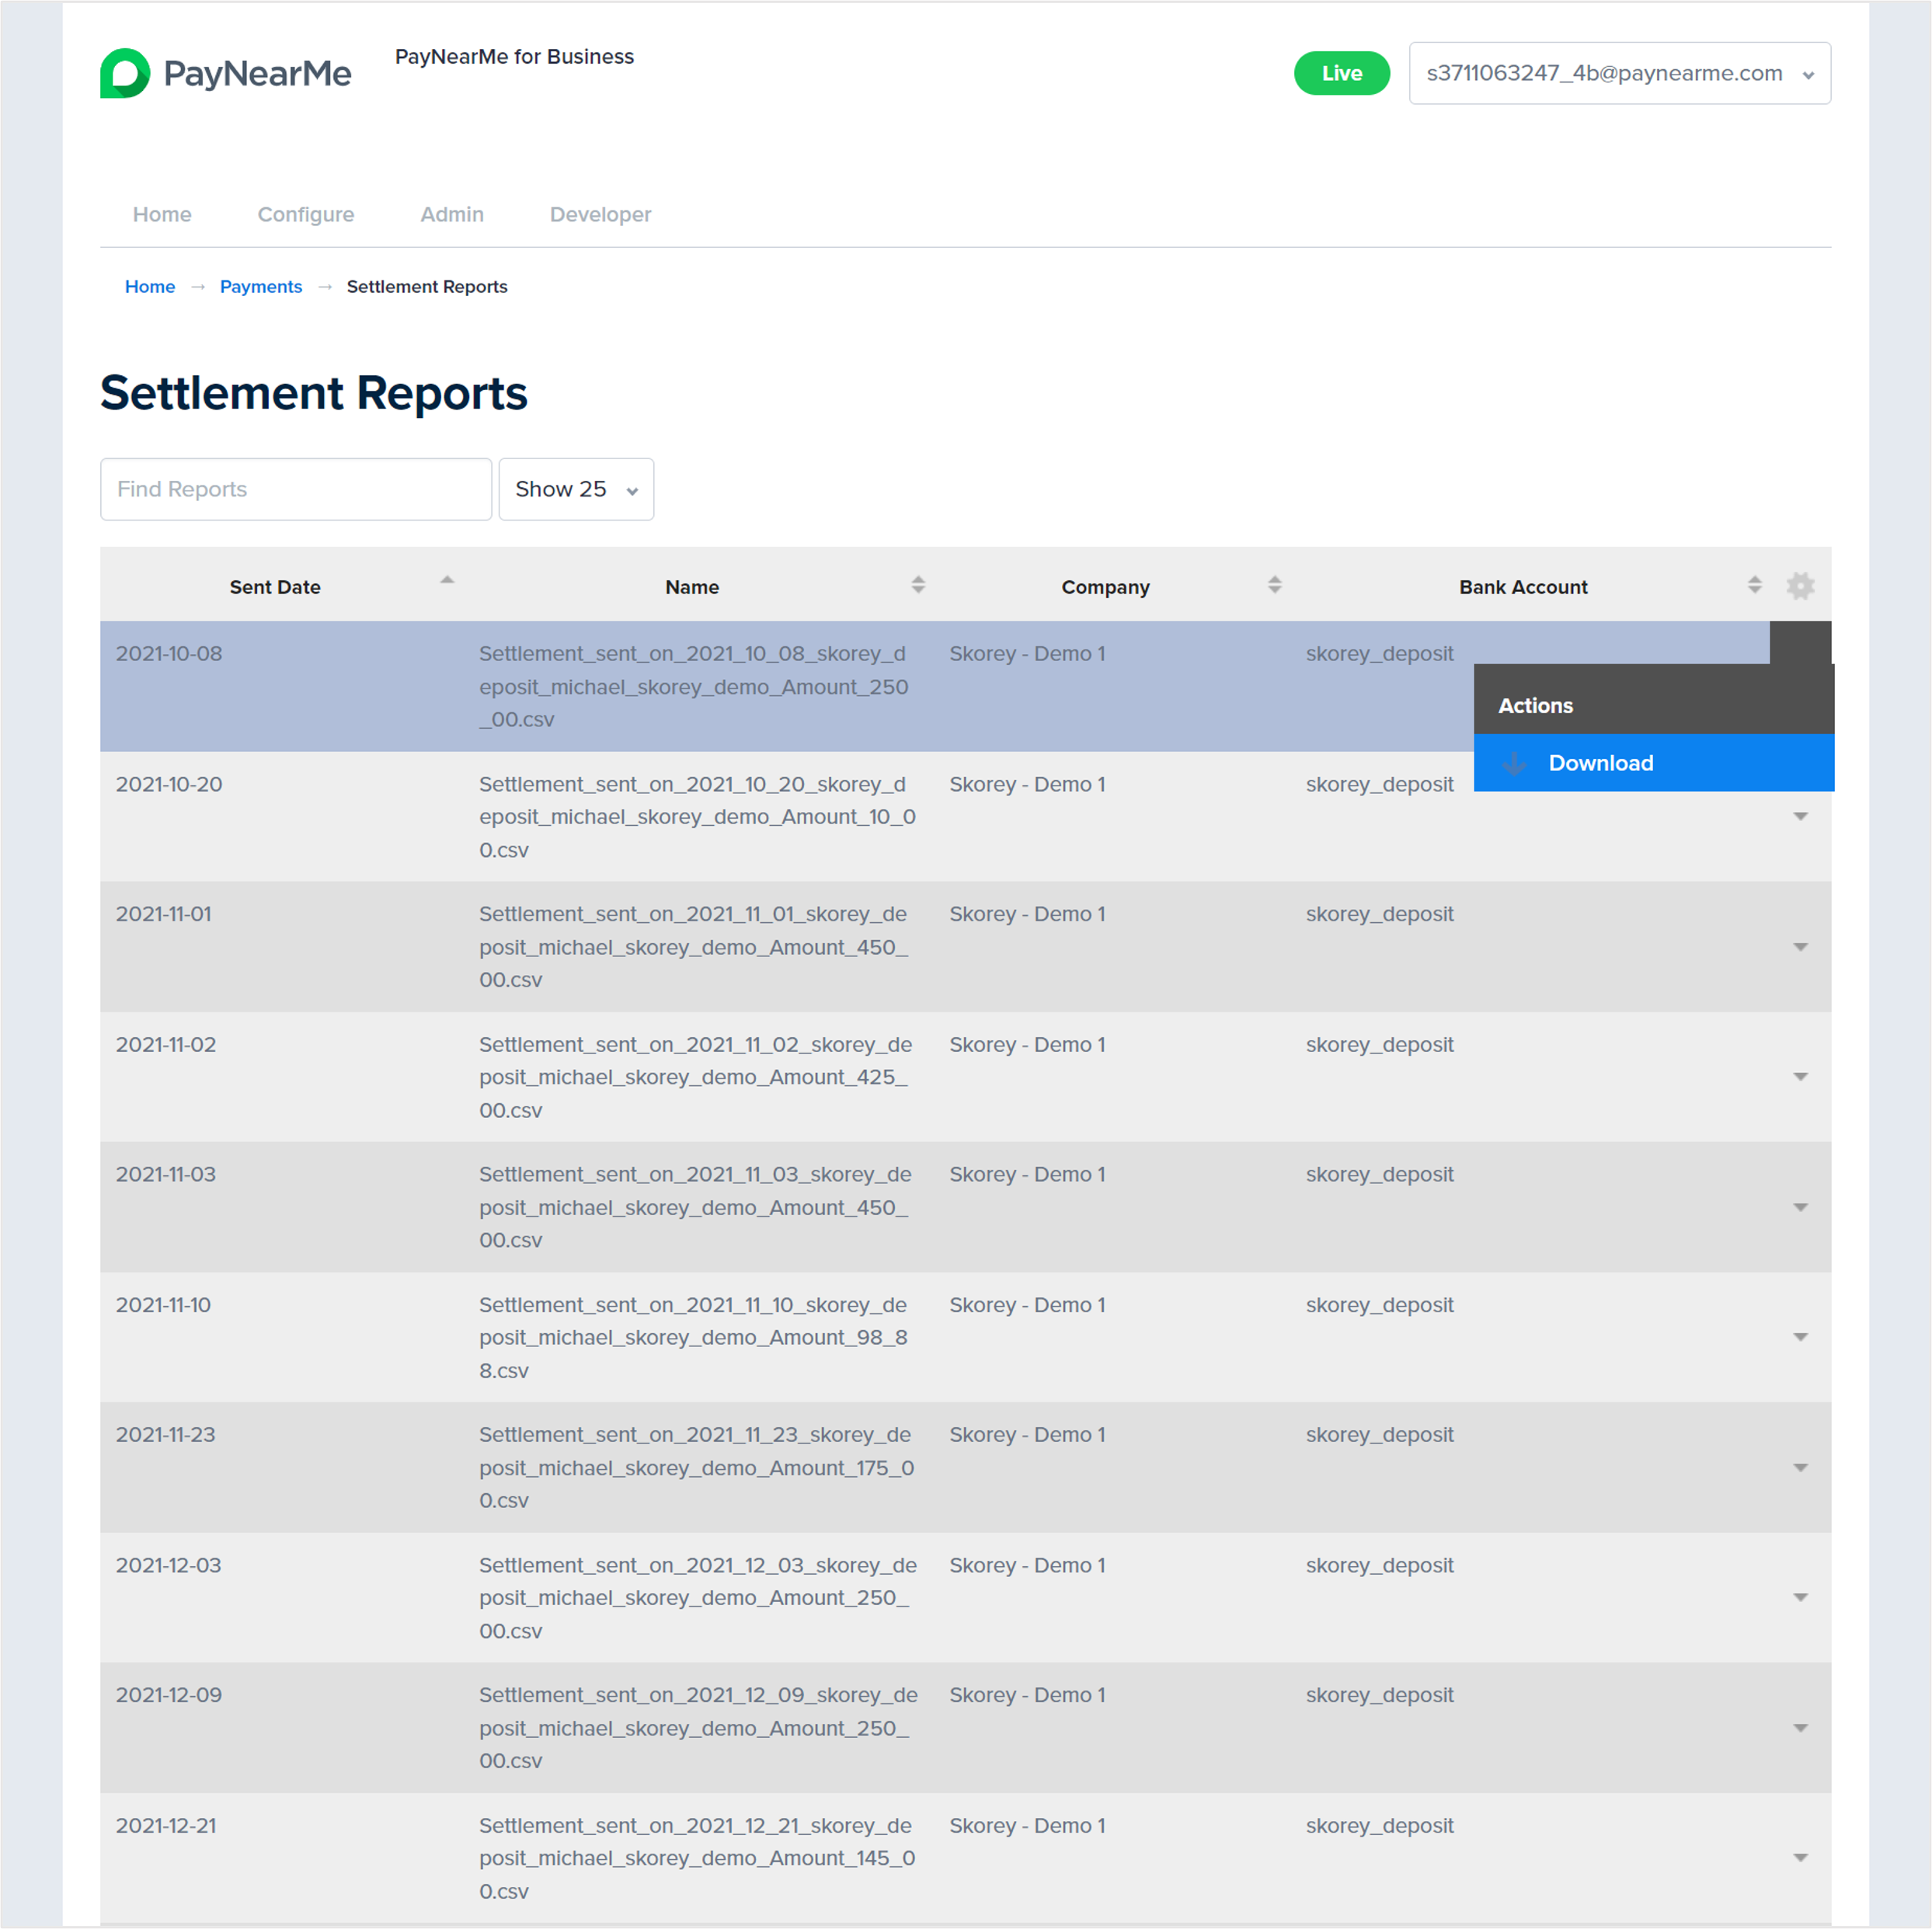Open the Show 25 rows dropdown
1932x1929 pixels.
click(576, 489)
